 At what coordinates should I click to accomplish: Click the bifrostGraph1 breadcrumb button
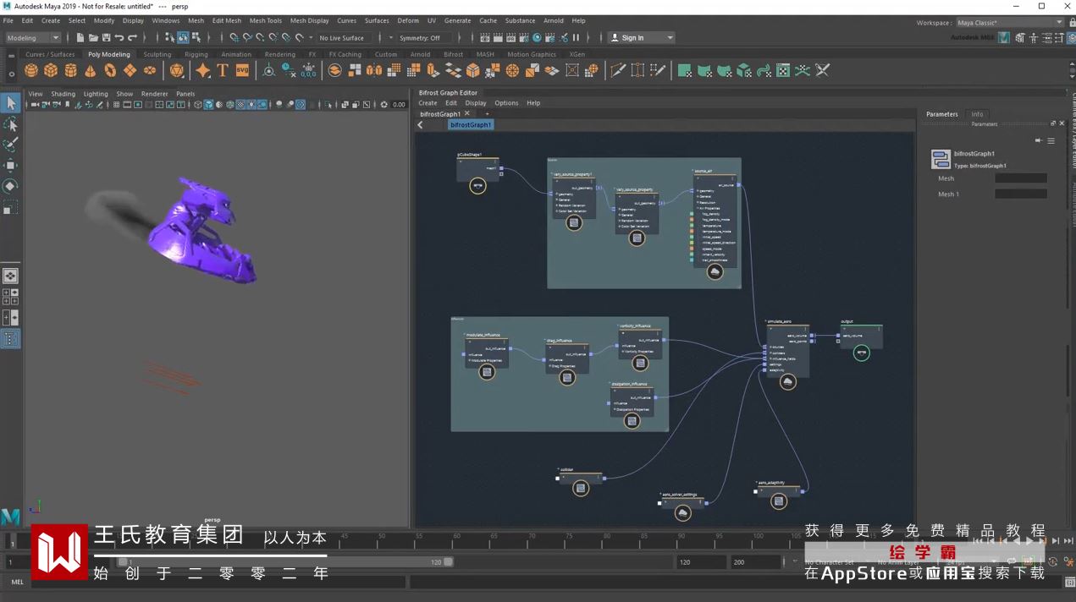tap(471, 125)
